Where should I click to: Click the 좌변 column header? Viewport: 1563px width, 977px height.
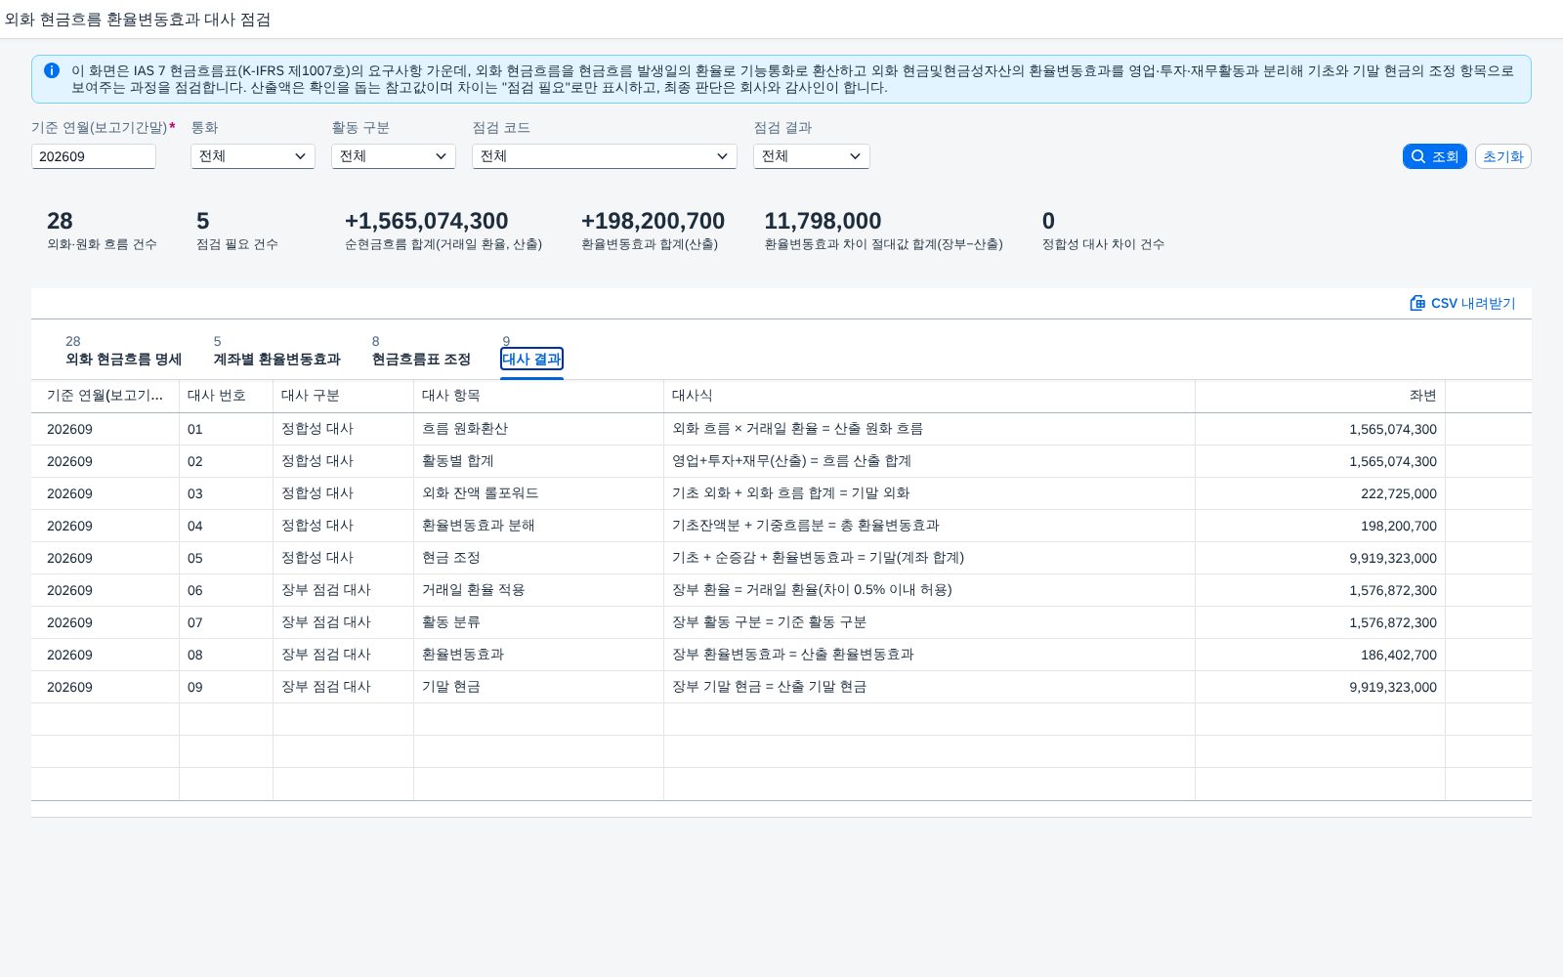1321,396
